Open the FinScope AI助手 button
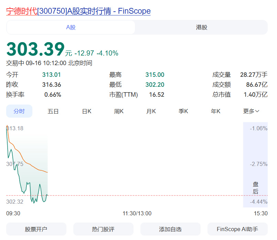 tap(238, 229)
